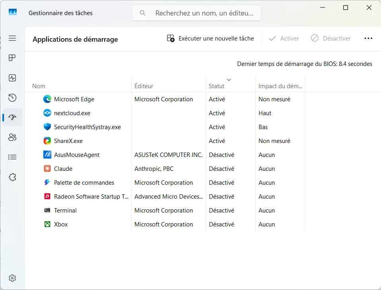Select the SecurityHealthSystray.exe row name
381x290 pixels.
tap(87, 127)
